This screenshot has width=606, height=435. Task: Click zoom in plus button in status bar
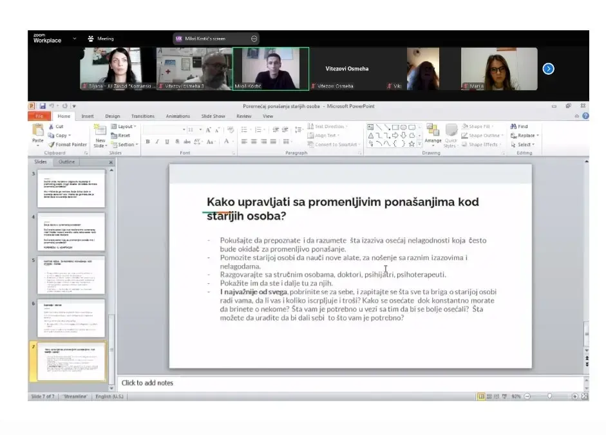point(574,396)
